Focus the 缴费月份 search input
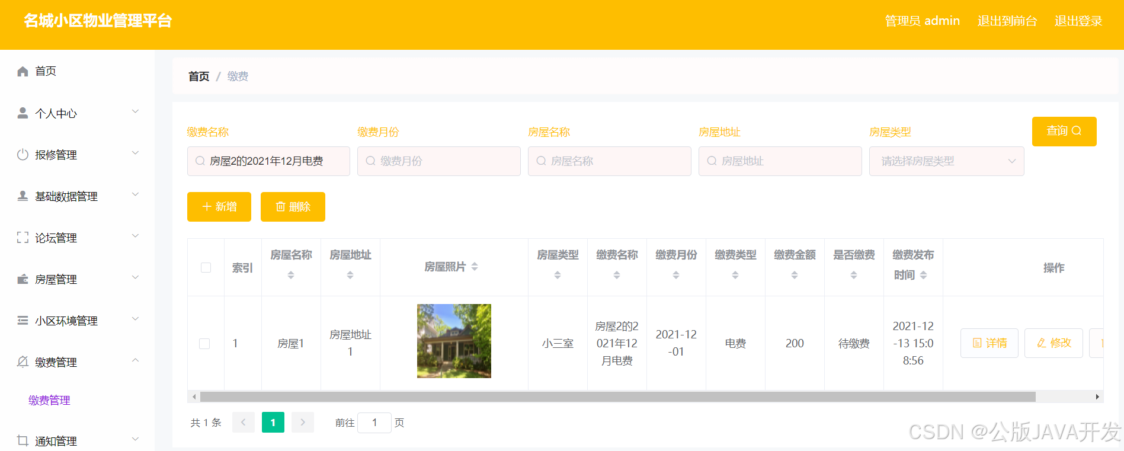The image size is (1124, 451). pyautogui.click(x=439, y=161)
